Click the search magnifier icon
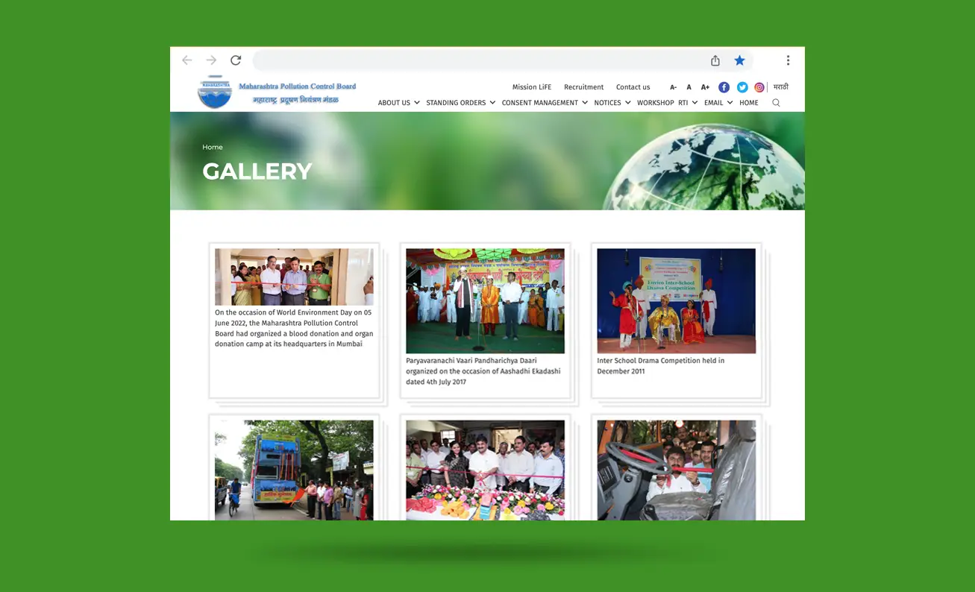 click(x=776, y=103)
